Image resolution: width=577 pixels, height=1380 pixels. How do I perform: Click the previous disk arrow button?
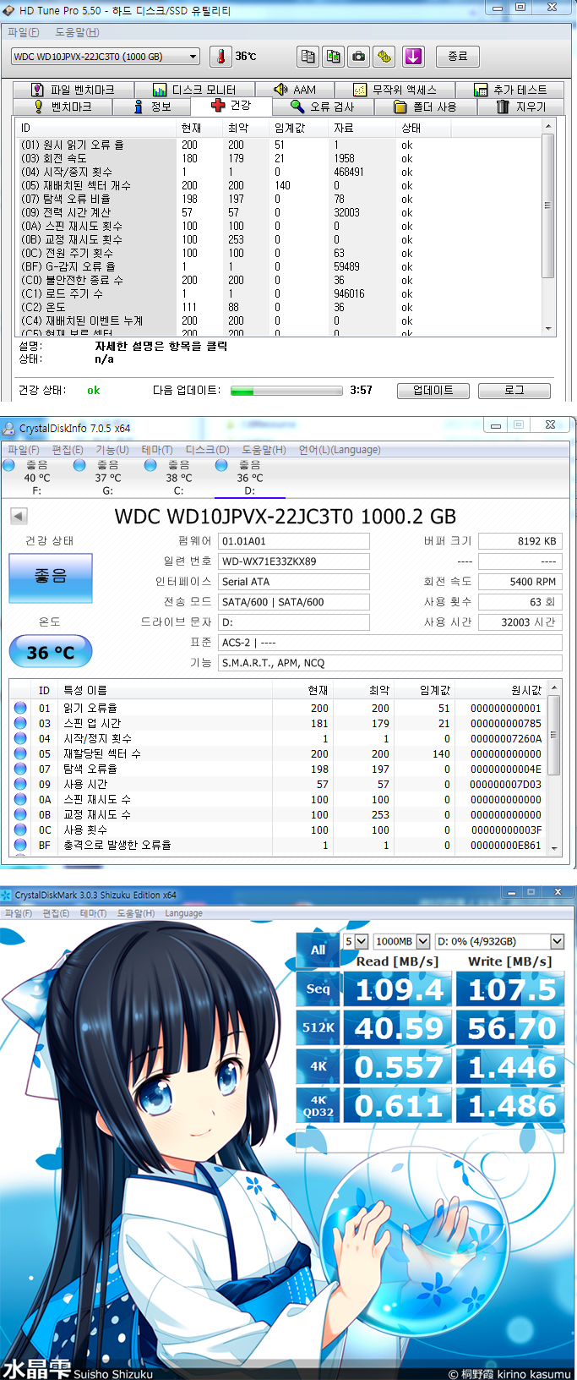tap(19, 516)
